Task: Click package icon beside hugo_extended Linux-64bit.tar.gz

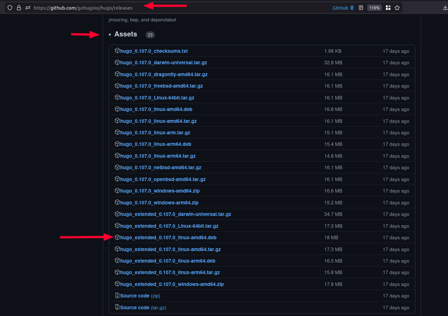Action: 117,225
